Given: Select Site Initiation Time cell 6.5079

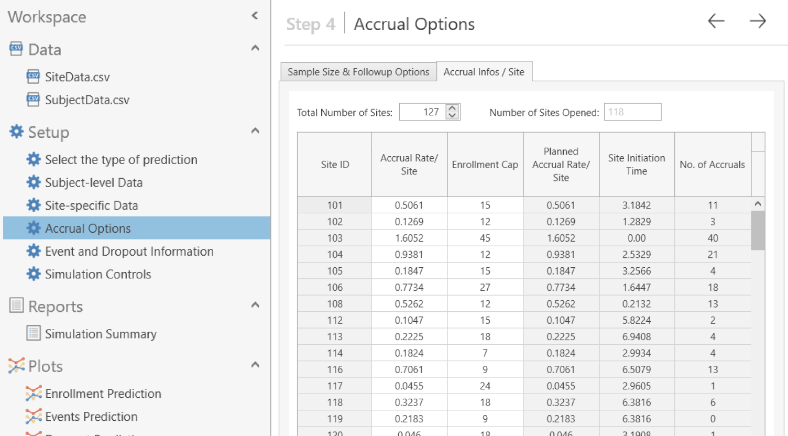Looking at the screenshot, I should pyautogui.click(x=637, y=369).
